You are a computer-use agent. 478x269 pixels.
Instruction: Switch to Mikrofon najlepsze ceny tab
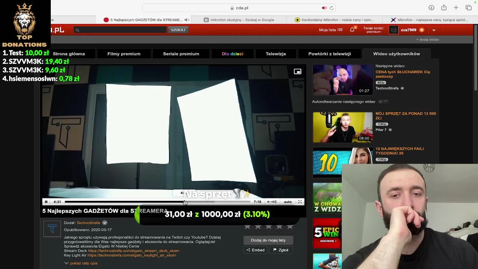pyautogui.click(x=429, y=20)
